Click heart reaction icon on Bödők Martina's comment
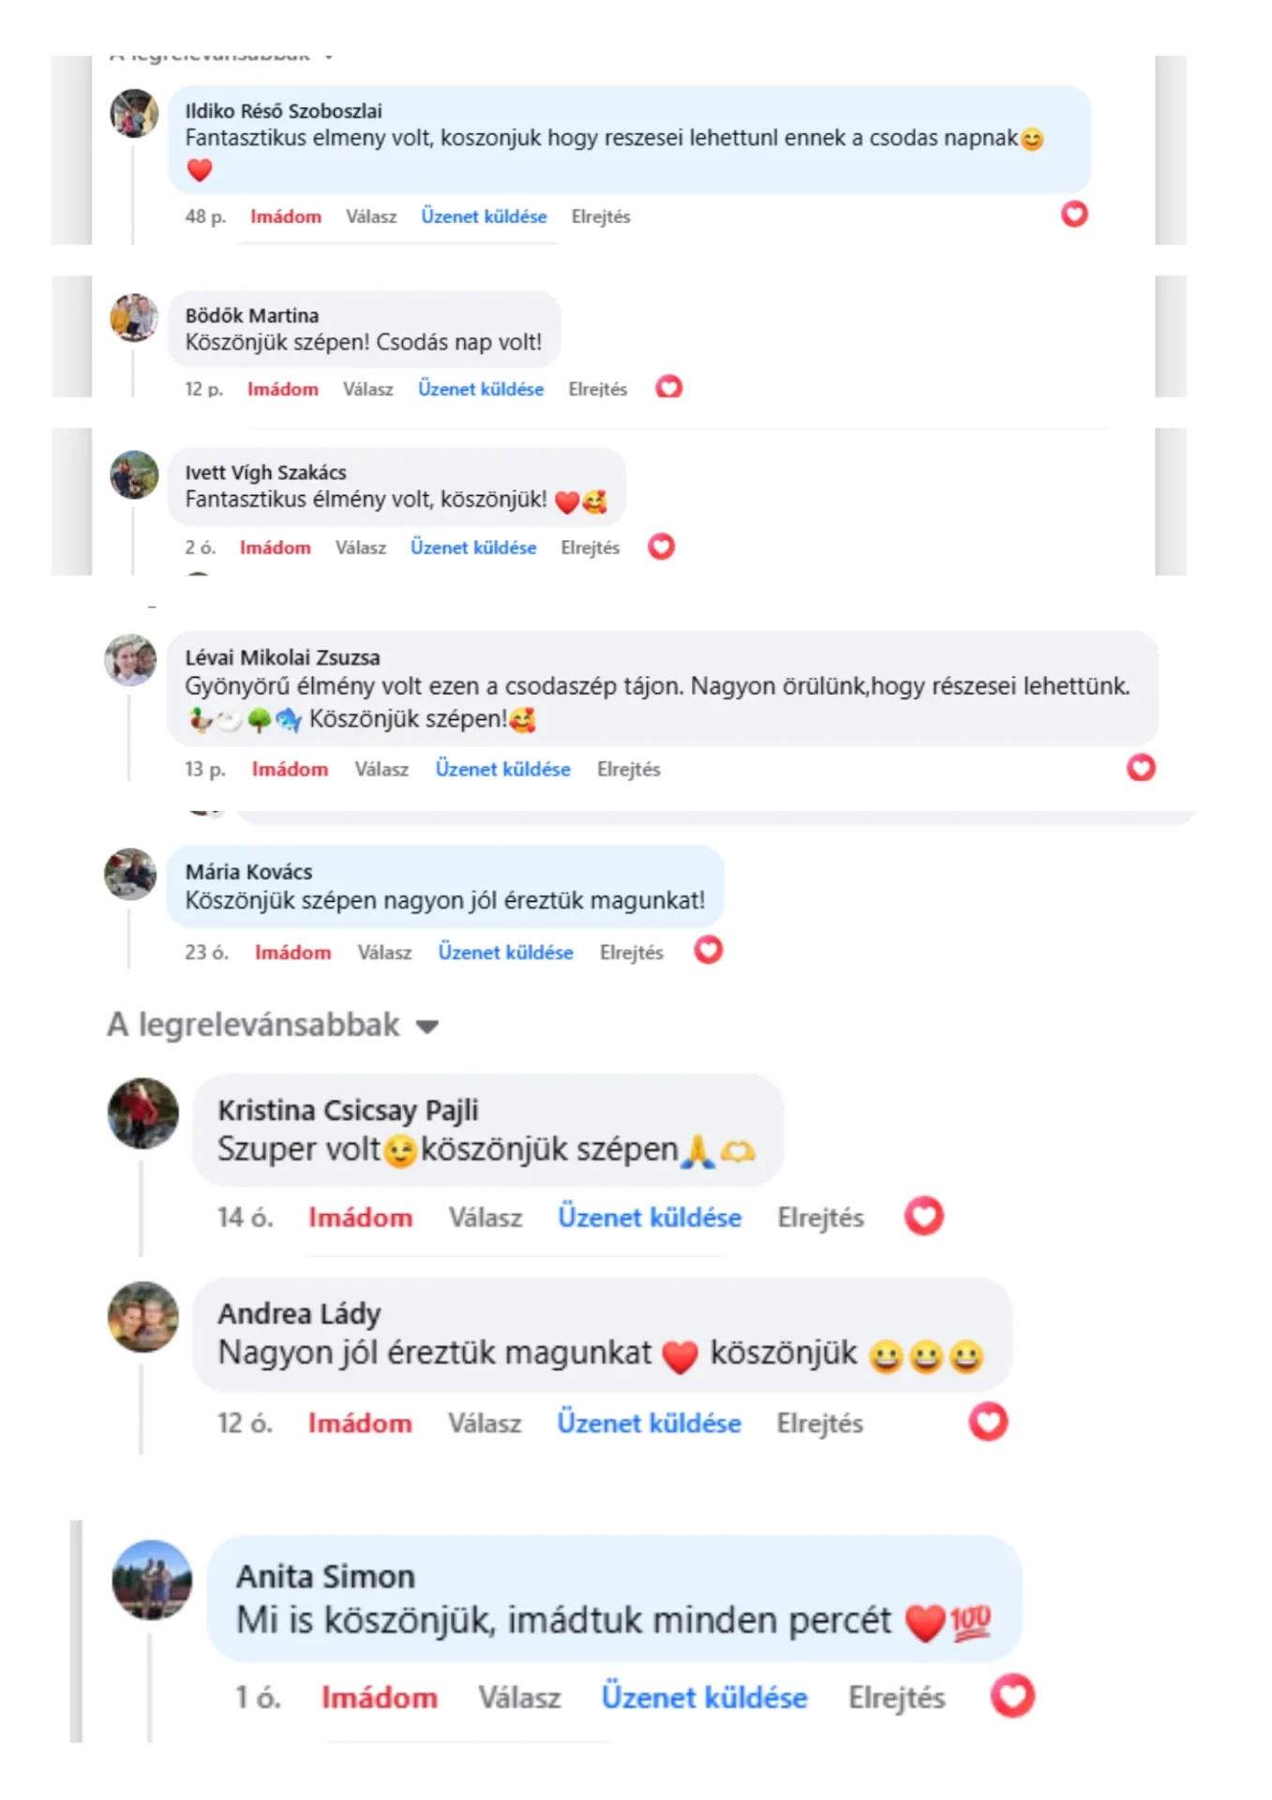 tap(668, 386)
